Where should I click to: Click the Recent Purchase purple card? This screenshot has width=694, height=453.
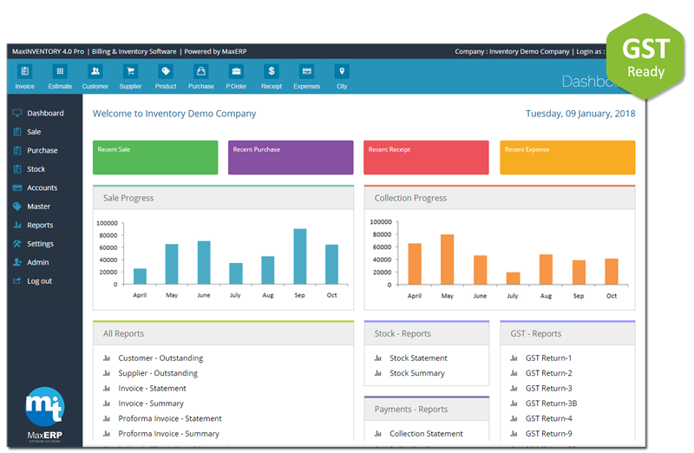pyautogui.click(x=291, y=157)
